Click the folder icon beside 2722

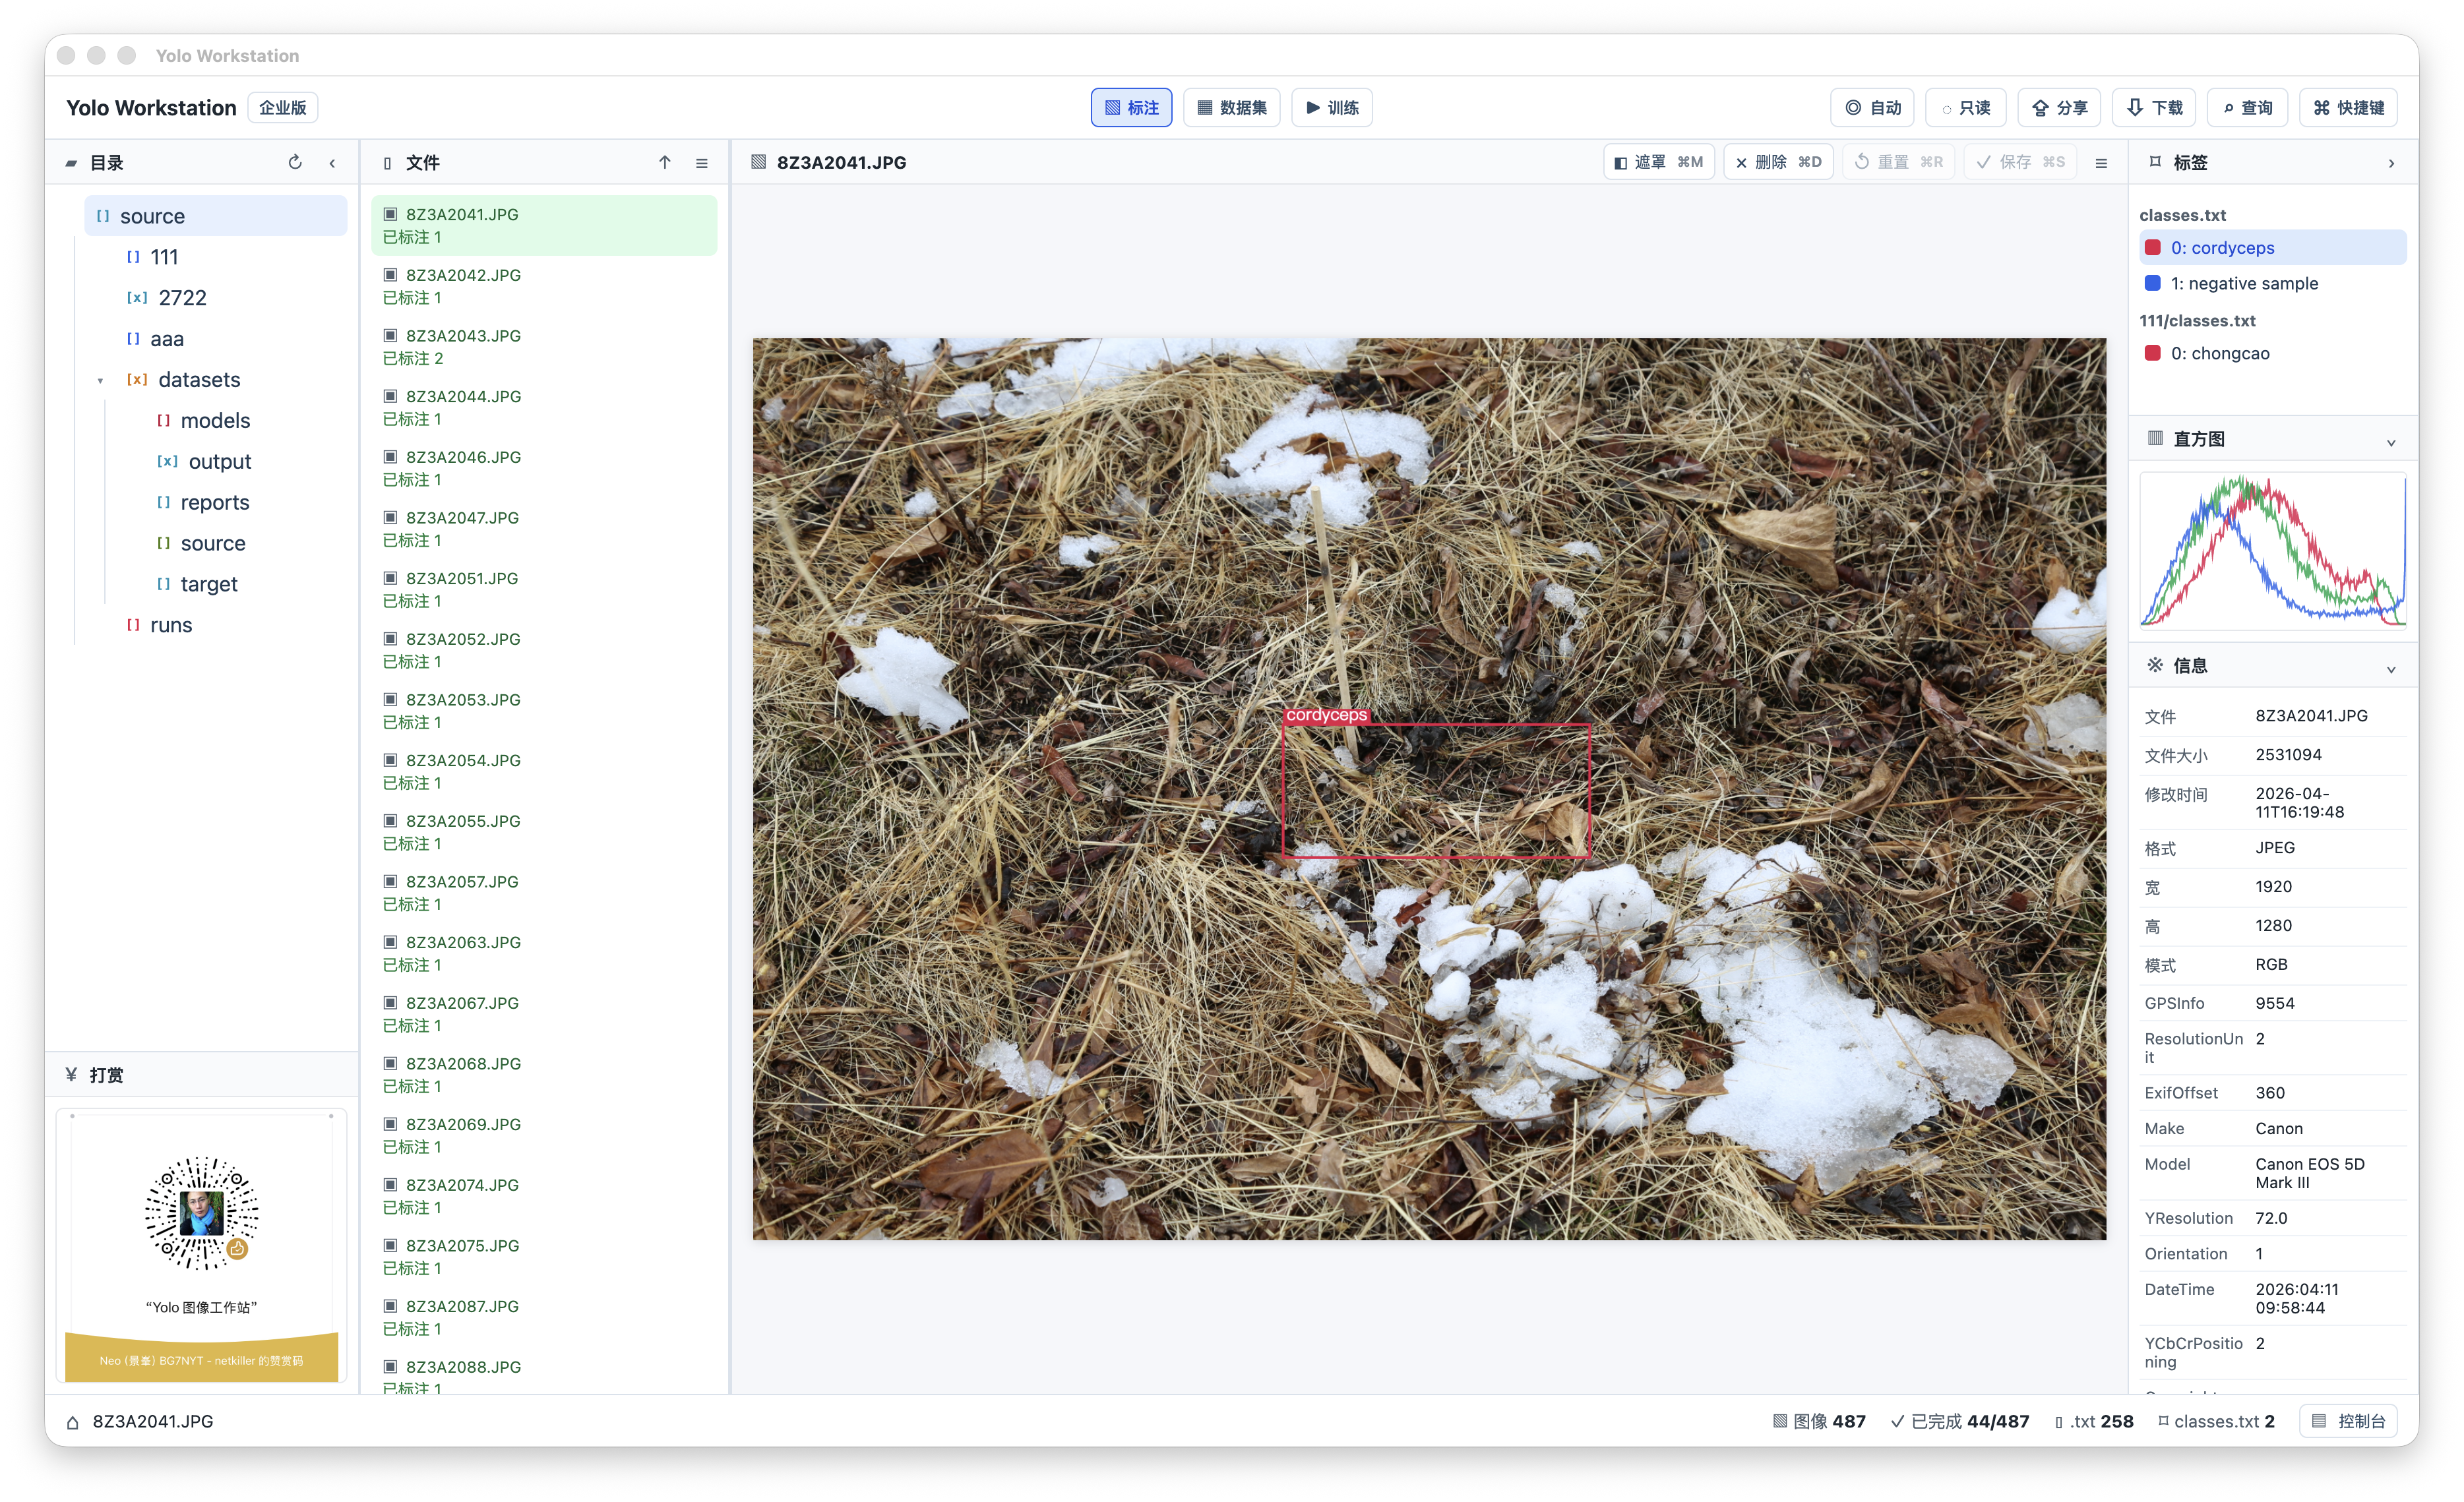click(x=137, y=298)
